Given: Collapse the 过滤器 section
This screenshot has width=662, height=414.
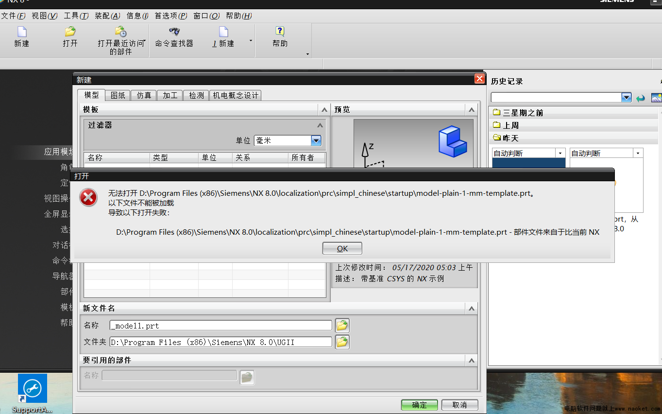Looking at the screenshot, I should point(320,125).
